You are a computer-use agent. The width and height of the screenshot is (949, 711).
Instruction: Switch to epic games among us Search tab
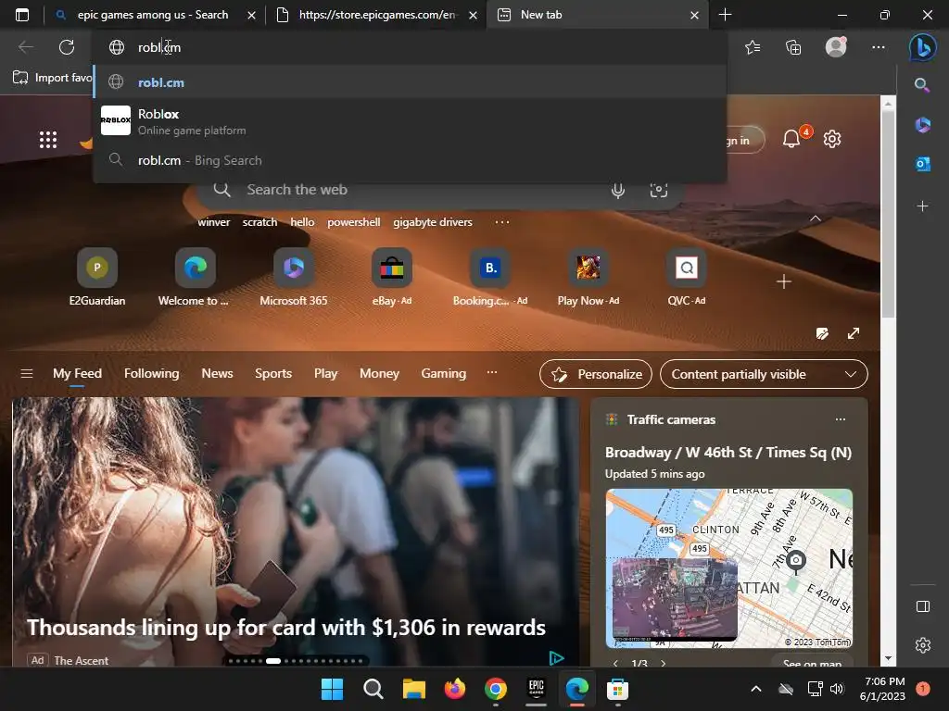(x=153, y=15)
